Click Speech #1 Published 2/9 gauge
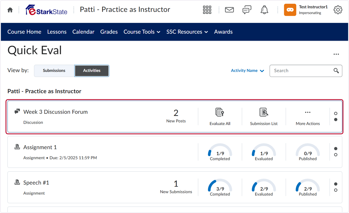Screen dimensions: 349x213 point(308,187)
